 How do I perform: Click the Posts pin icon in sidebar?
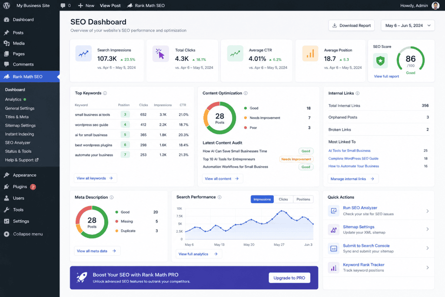point(7,33)
